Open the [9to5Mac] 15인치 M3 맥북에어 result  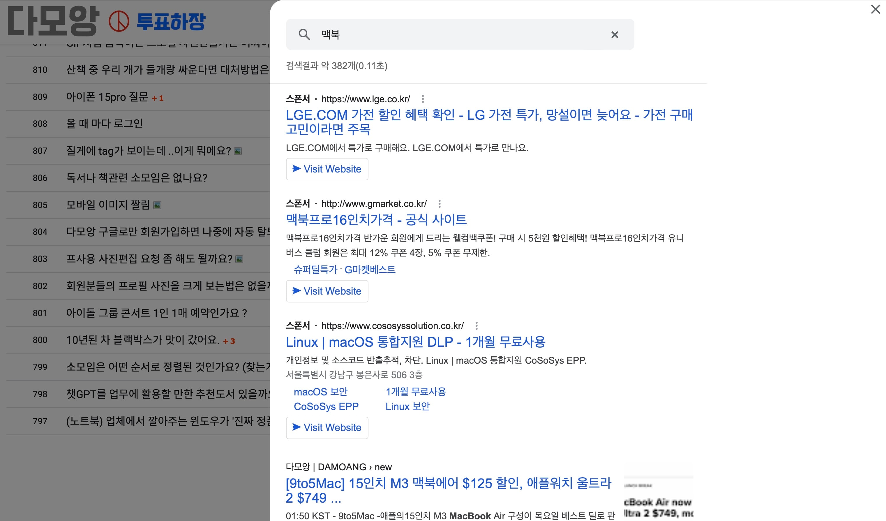(449, 490)
